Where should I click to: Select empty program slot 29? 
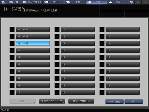[x=122, y=85]
